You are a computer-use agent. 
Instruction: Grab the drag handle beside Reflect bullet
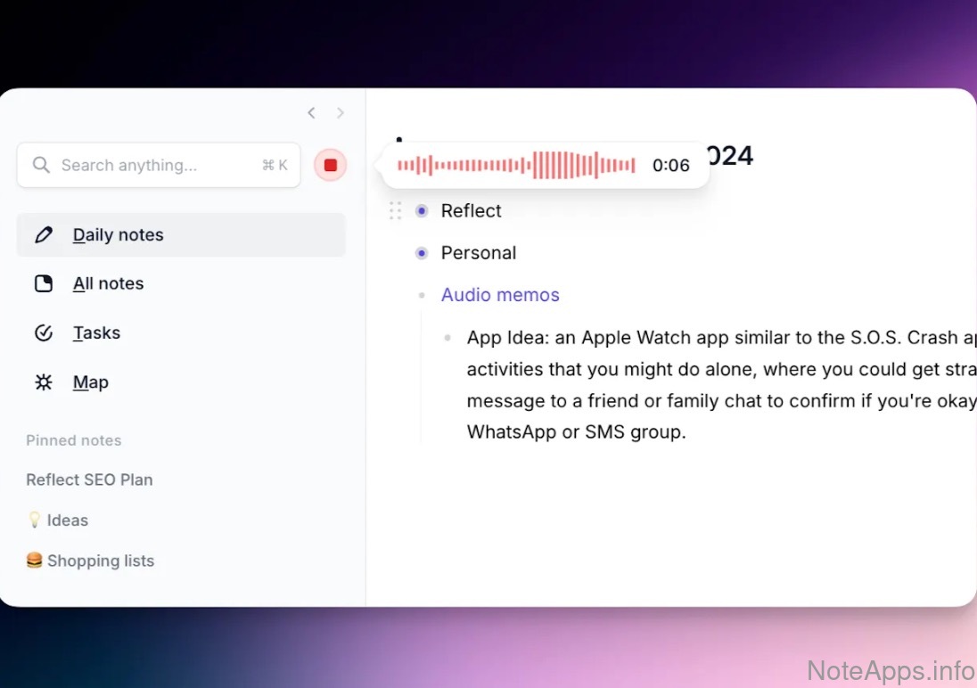(x=396, y=211)
